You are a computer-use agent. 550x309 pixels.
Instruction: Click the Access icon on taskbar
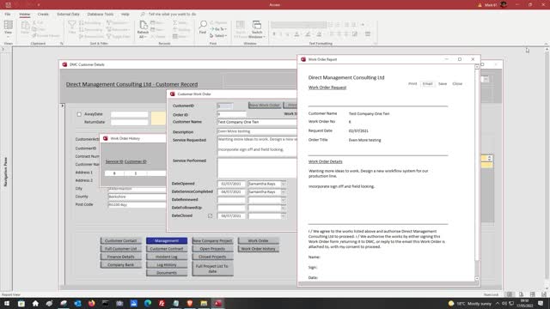[217, 303]
